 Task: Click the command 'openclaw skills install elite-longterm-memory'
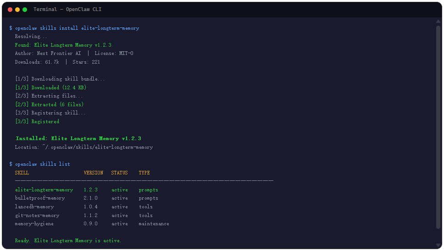(x=77, y=28)
